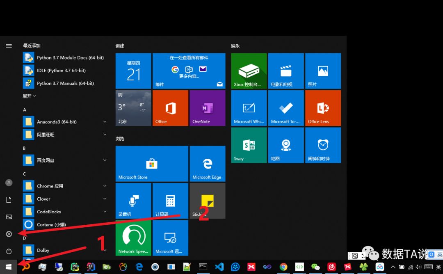Image resolution: width=443 pixels, height=274 pixels.
Task: Click the user account avatar icon
Action: [9, 183]
